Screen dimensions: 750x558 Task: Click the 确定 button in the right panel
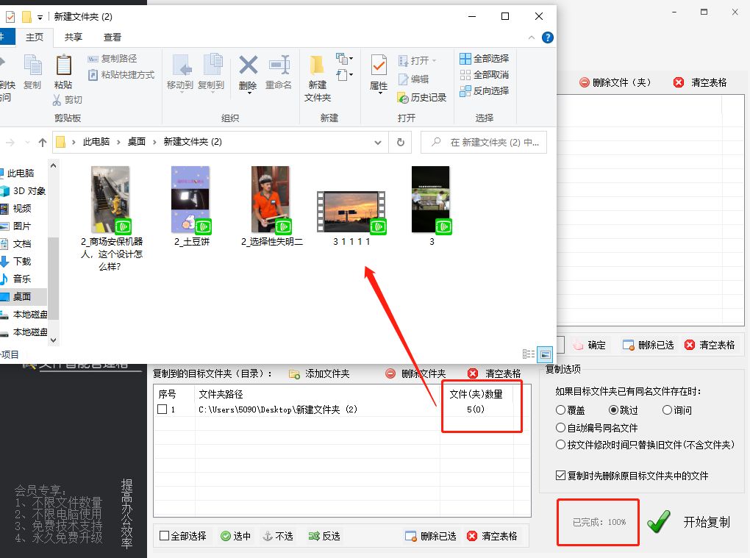tap(589, 345)
